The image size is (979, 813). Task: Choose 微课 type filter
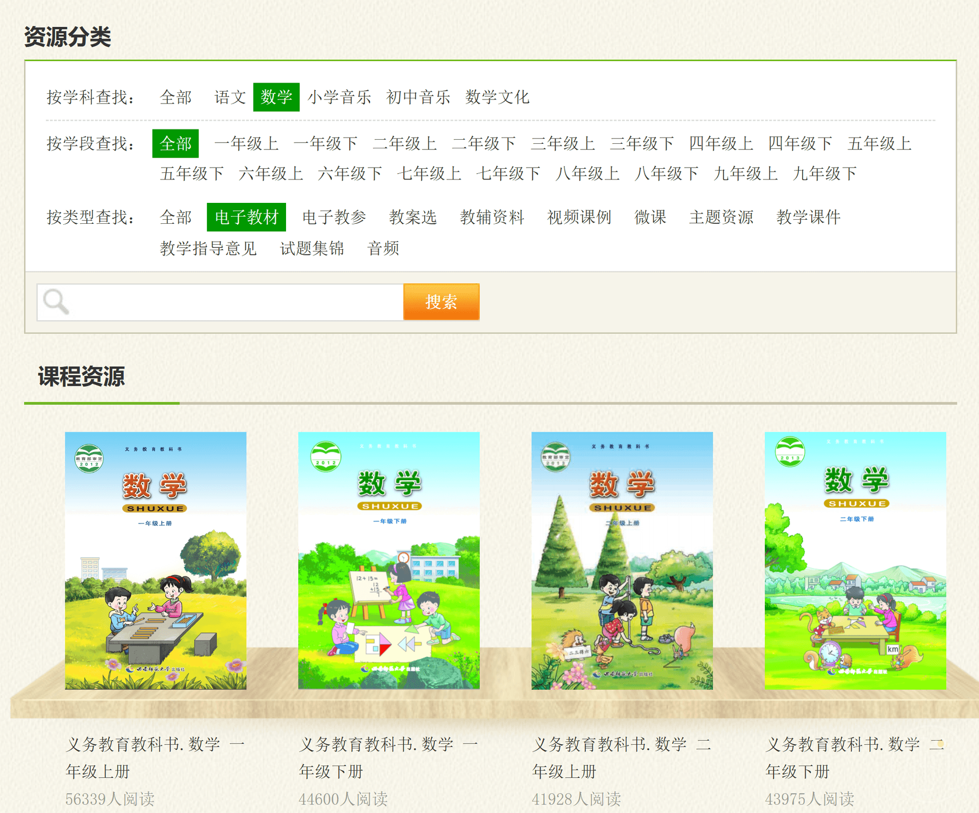(650, 217)
